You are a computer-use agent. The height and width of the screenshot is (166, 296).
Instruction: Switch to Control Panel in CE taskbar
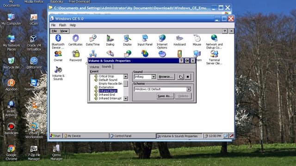tap(133, 136)
